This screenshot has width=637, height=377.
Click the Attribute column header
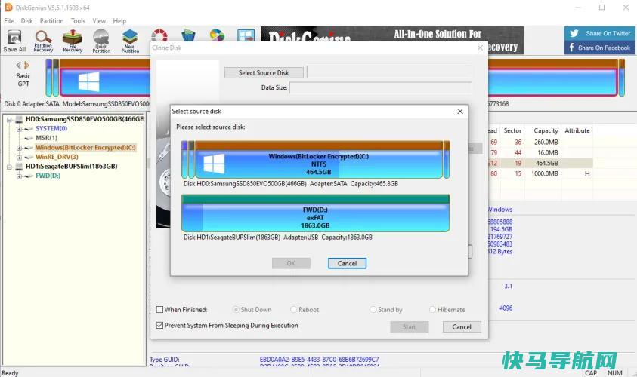[577, 130]
